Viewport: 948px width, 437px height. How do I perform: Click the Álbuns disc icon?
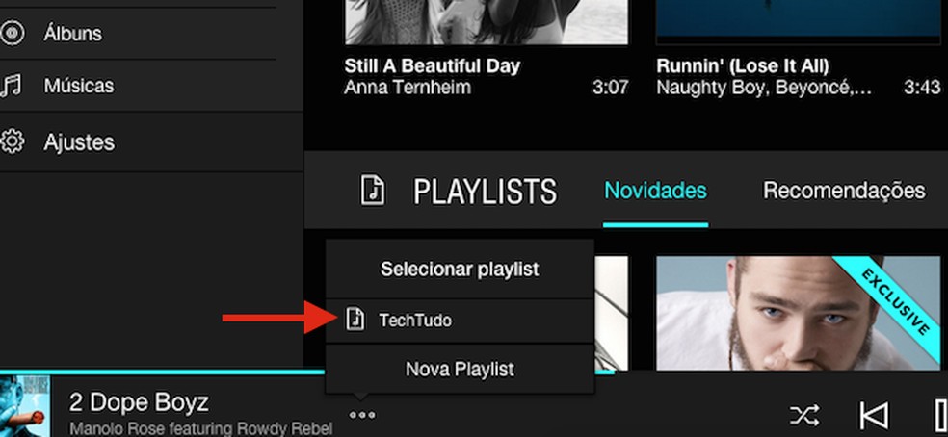pos(13,33)
